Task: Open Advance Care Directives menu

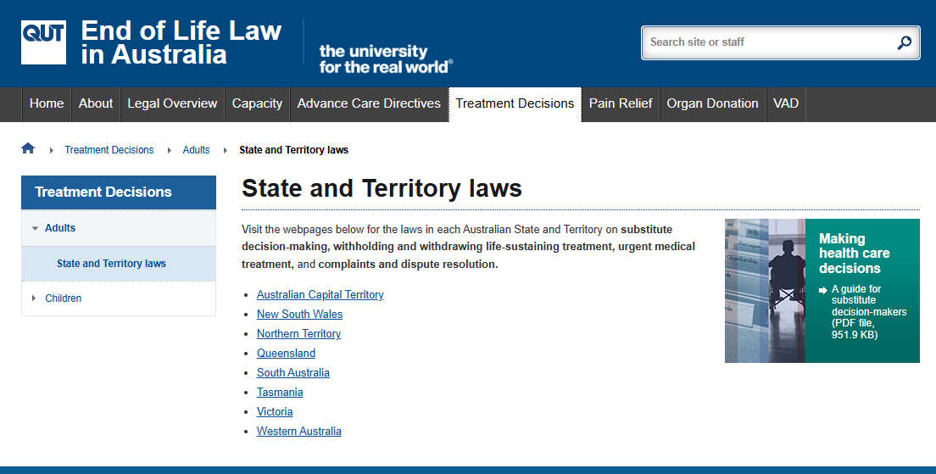Action: [x=369, y=104]
